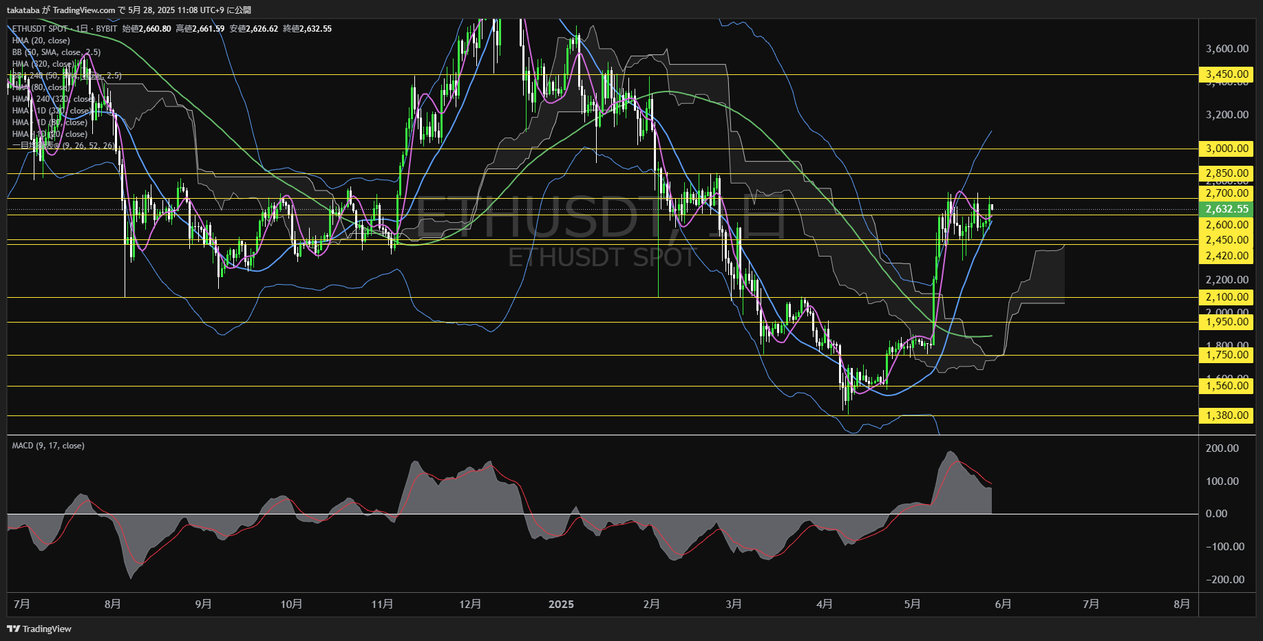Click the 1,380.00 yellow price label

tap(1226, 415)
